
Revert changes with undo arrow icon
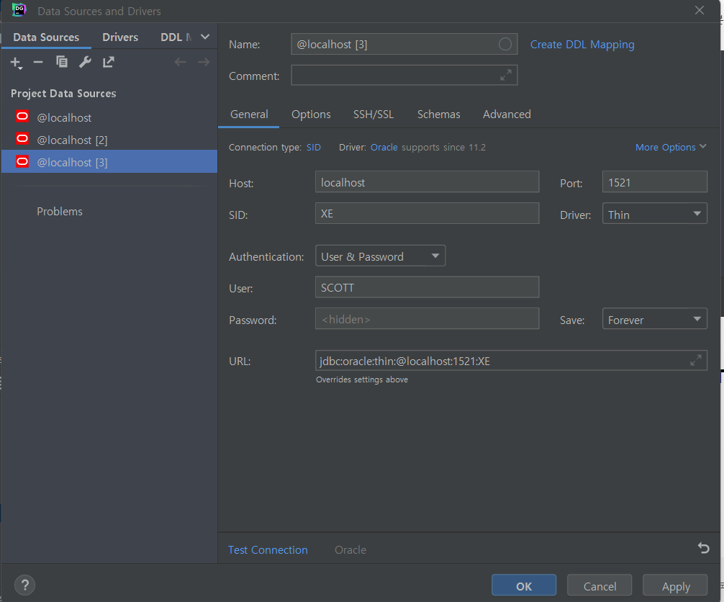point(703,548)
